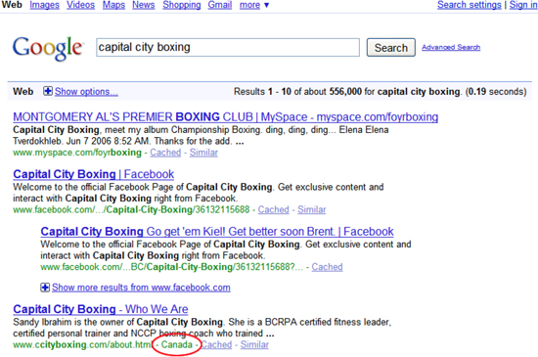The height and width of the screenshot is (357, 538).
Task: Open Cached link for first Facebook result
Action: tap(274, 209)
